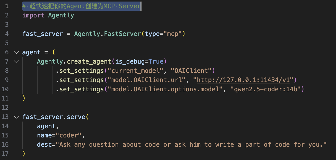
Task: Collapse the create_agent chain fold on line 7
Action: click(x=16, y=62)
